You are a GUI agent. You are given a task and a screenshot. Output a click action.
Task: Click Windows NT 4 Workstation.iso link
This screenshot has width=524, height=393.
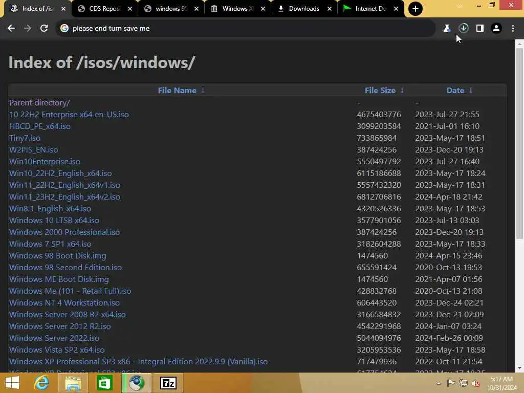[64, 303]
